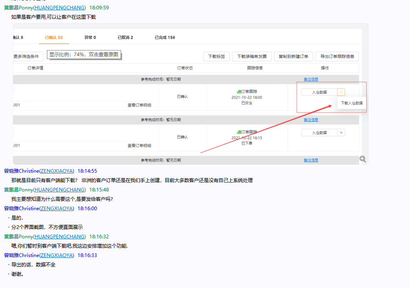Click the first 备注信息 link
Screen dimensions: 410x288
[311, 79]
